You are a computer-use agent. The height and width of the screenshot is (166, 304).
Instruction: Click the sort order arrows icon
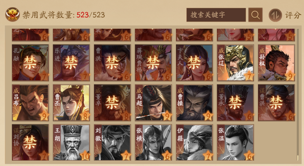(x=275, y=15)
